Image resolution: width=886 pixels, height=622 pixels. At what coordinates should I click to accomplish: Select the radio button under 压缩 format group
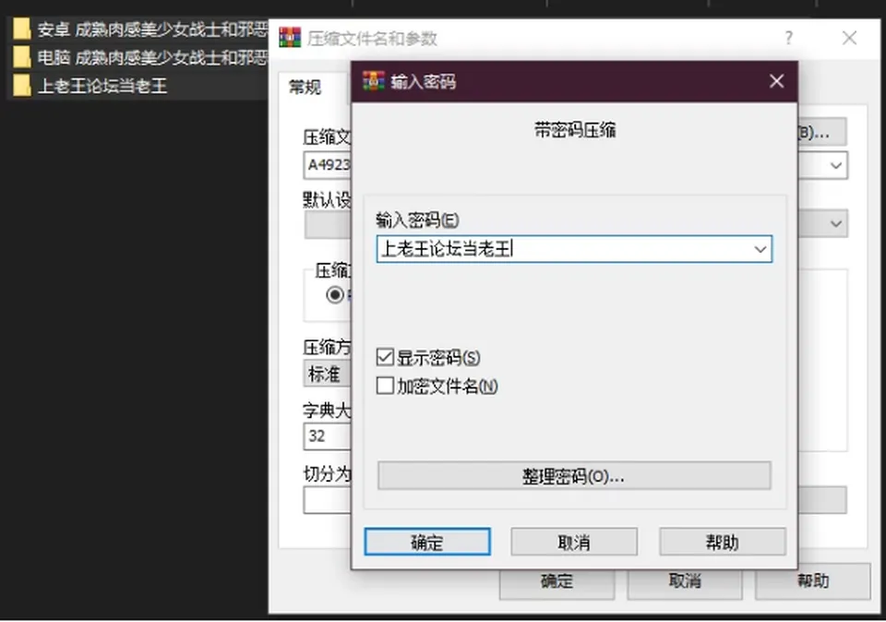coord(335,295)
